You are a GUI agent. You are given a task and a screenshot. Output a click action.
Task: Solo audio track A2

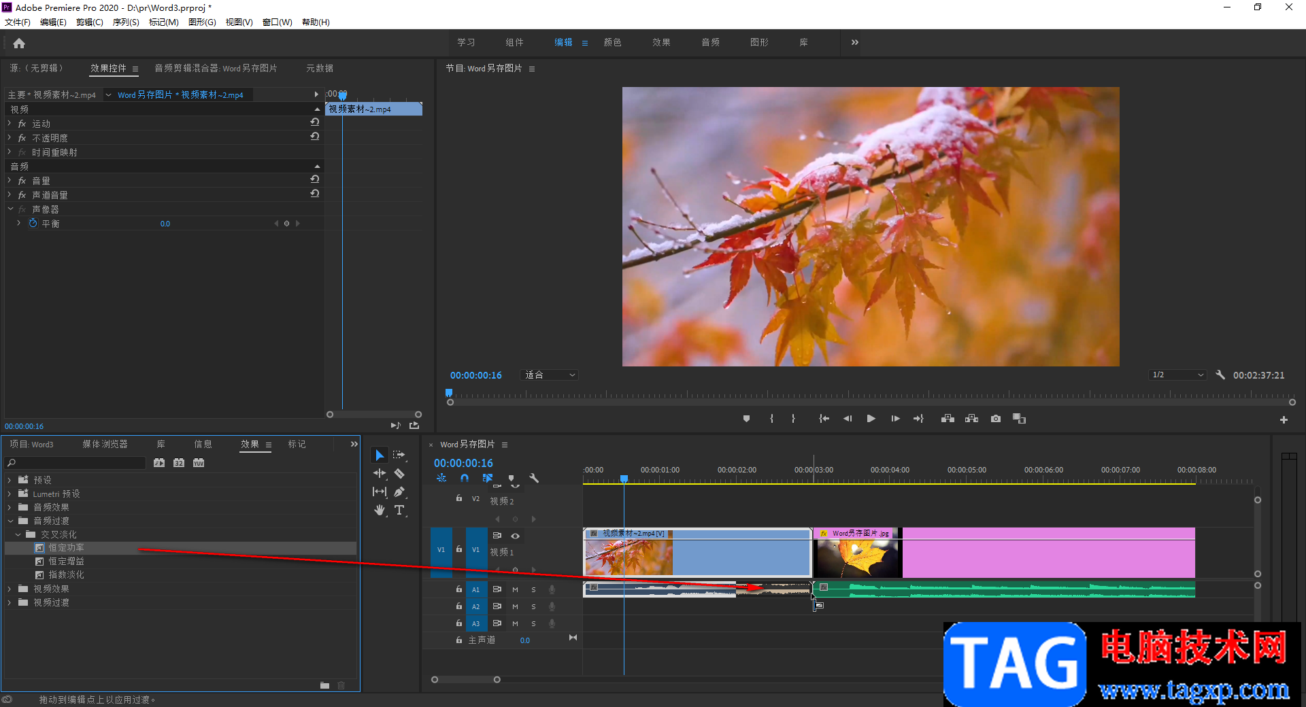[533, 606]
